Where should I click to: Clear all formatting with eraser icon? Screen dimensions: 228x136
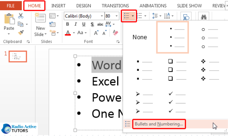coord(115,33)
